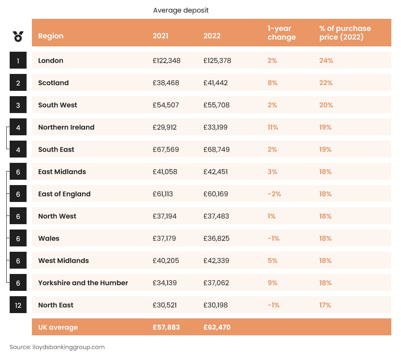Click the rank 12 badge beside North East
The image size is (401, 359).
pos(18,305)
